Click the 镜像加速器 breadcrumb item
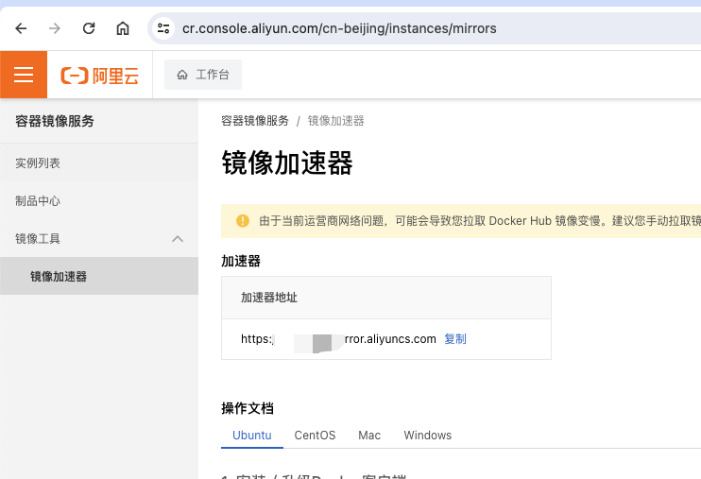701x479 pixels. (x=335, y=121)
